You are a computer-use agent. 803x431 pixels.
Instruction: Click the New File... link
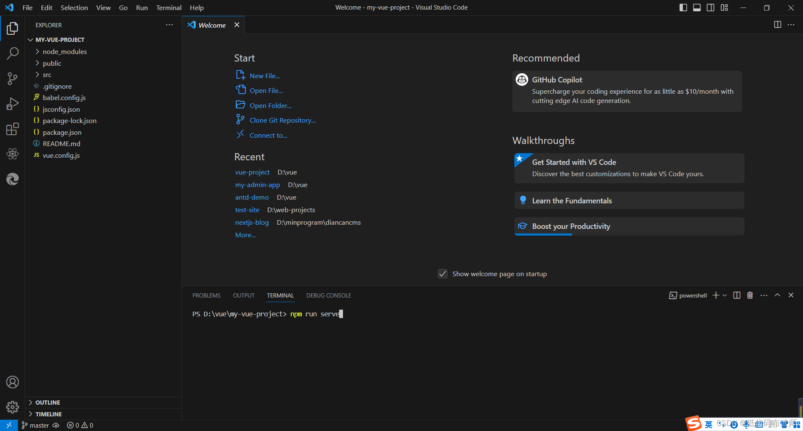coord(265,76)
